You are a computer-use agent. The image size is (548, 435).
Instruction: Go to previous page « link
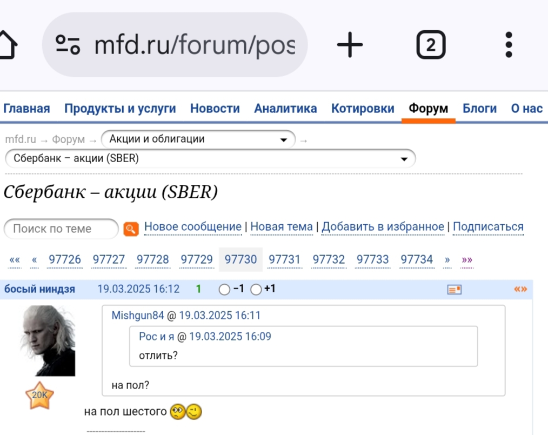34,259
